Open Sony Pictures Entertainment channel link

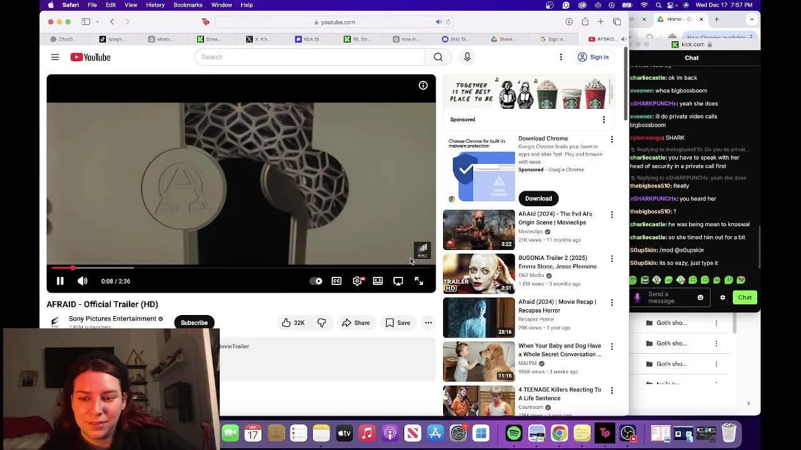tap(113, 319)
